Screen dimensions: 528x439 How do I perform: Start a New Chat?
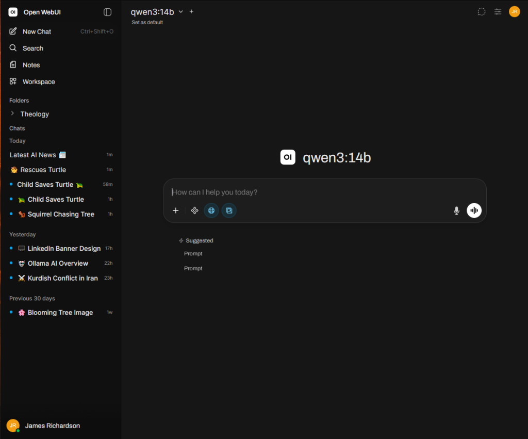[61, 31]
